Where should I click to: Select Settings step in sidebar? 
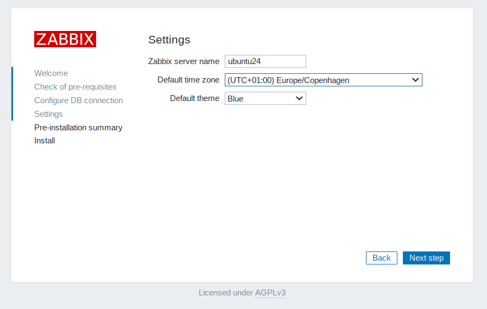pyautogui.click(x=48, y=114)
